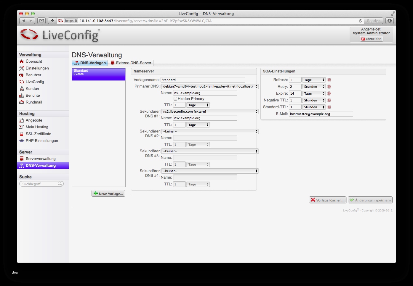
Task: Toggle full screen with the window arrows icon
Action: 393,14
